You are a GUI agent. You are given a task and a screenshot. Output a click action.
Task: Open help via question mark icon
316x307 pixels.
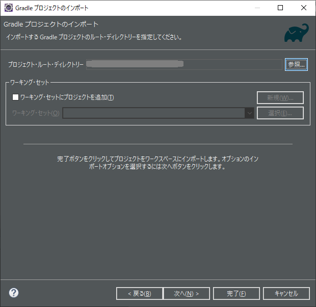coord(14,293)
